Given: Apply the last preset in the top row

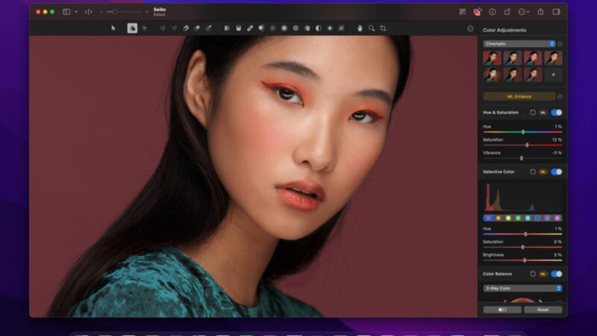Looking at the screenshot, I should click(x=553, y=58).
